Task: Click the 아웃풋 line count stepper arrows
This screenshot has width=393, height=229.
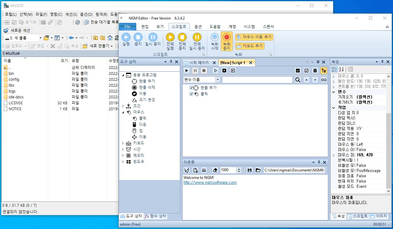Action: click(x=239, y=170)
